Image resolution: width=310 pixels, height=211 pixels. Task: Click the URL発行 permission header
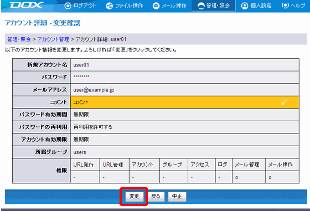tap(84, 164)
